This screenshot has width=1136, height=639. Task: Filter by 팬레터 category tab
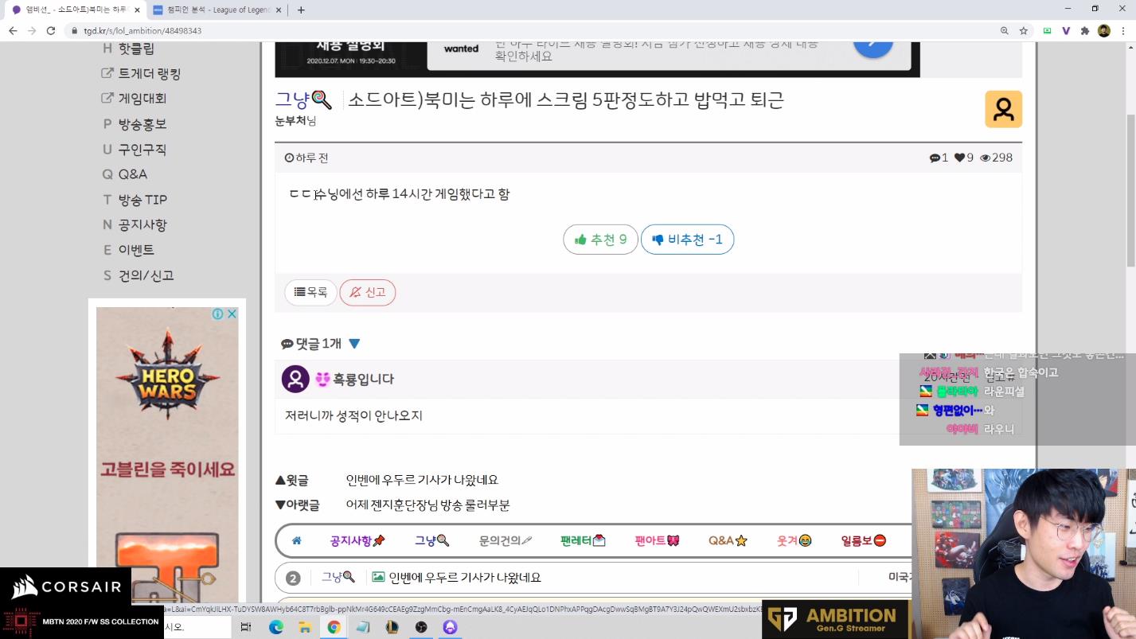583,540
